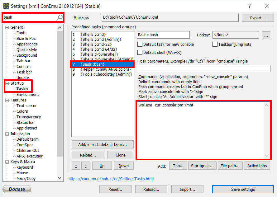This screenshot has height=197, width=277.
Task: Open Task bar settings page
Action: [24, 72]
